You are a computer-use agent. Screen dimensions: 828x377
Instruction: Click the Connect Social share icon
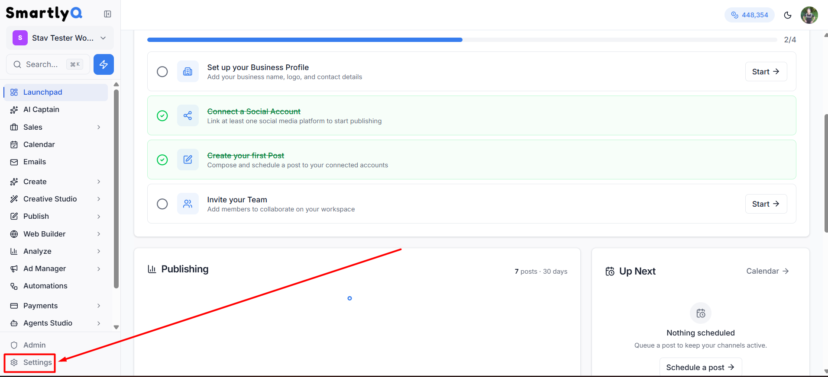[x=188, y=116]
